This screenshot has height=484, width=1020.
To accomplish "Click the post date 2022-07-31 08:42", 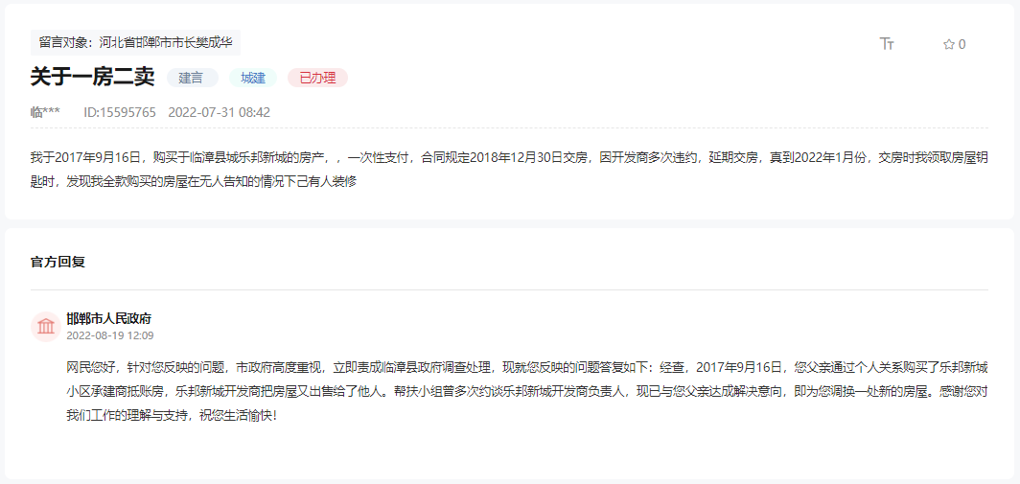I will point(220,112).
